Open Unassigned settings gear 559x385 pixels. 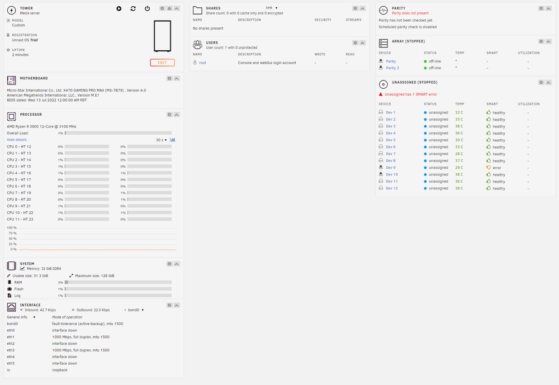tap(541, 82)
